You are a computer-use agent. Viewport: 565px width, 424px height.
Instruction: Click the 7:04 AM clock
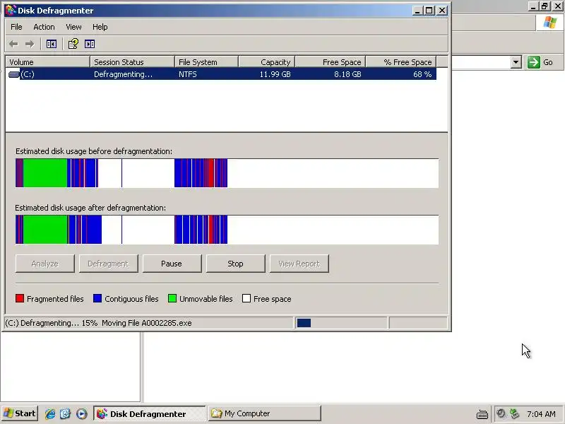coord(541,413)
